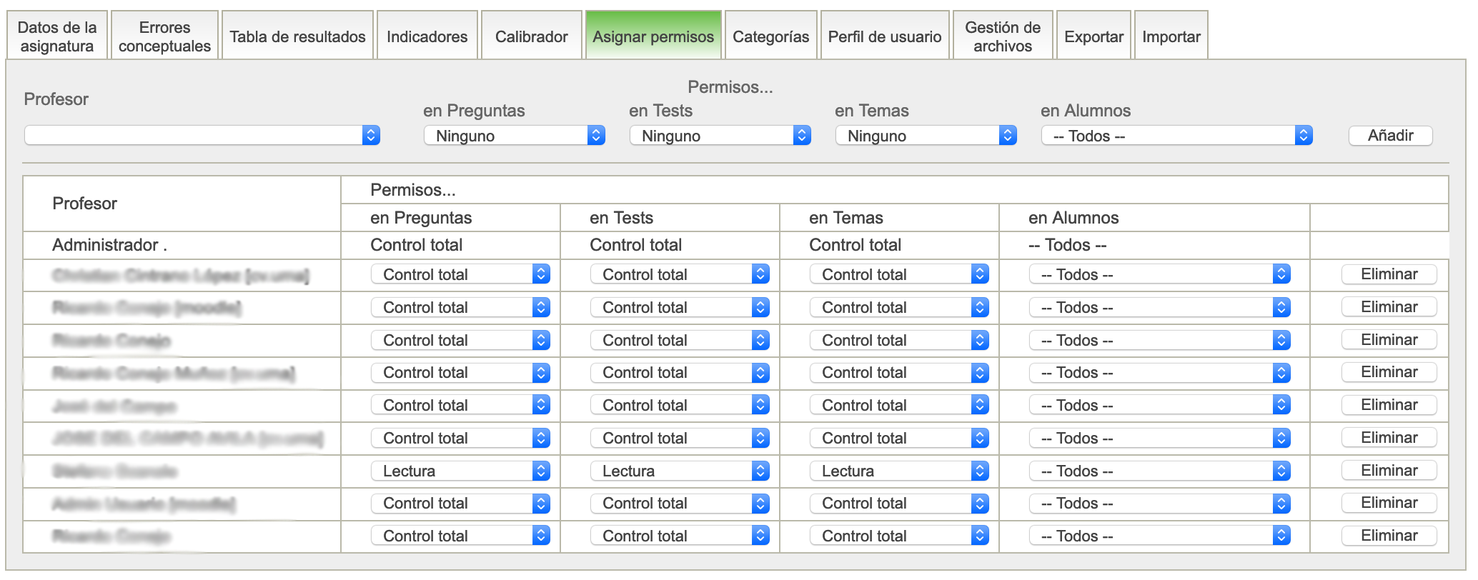Expand the Ninguno dropdown under en Preguntas
The height and width of the screenshot is (580, 1478).
click(514, 136)
